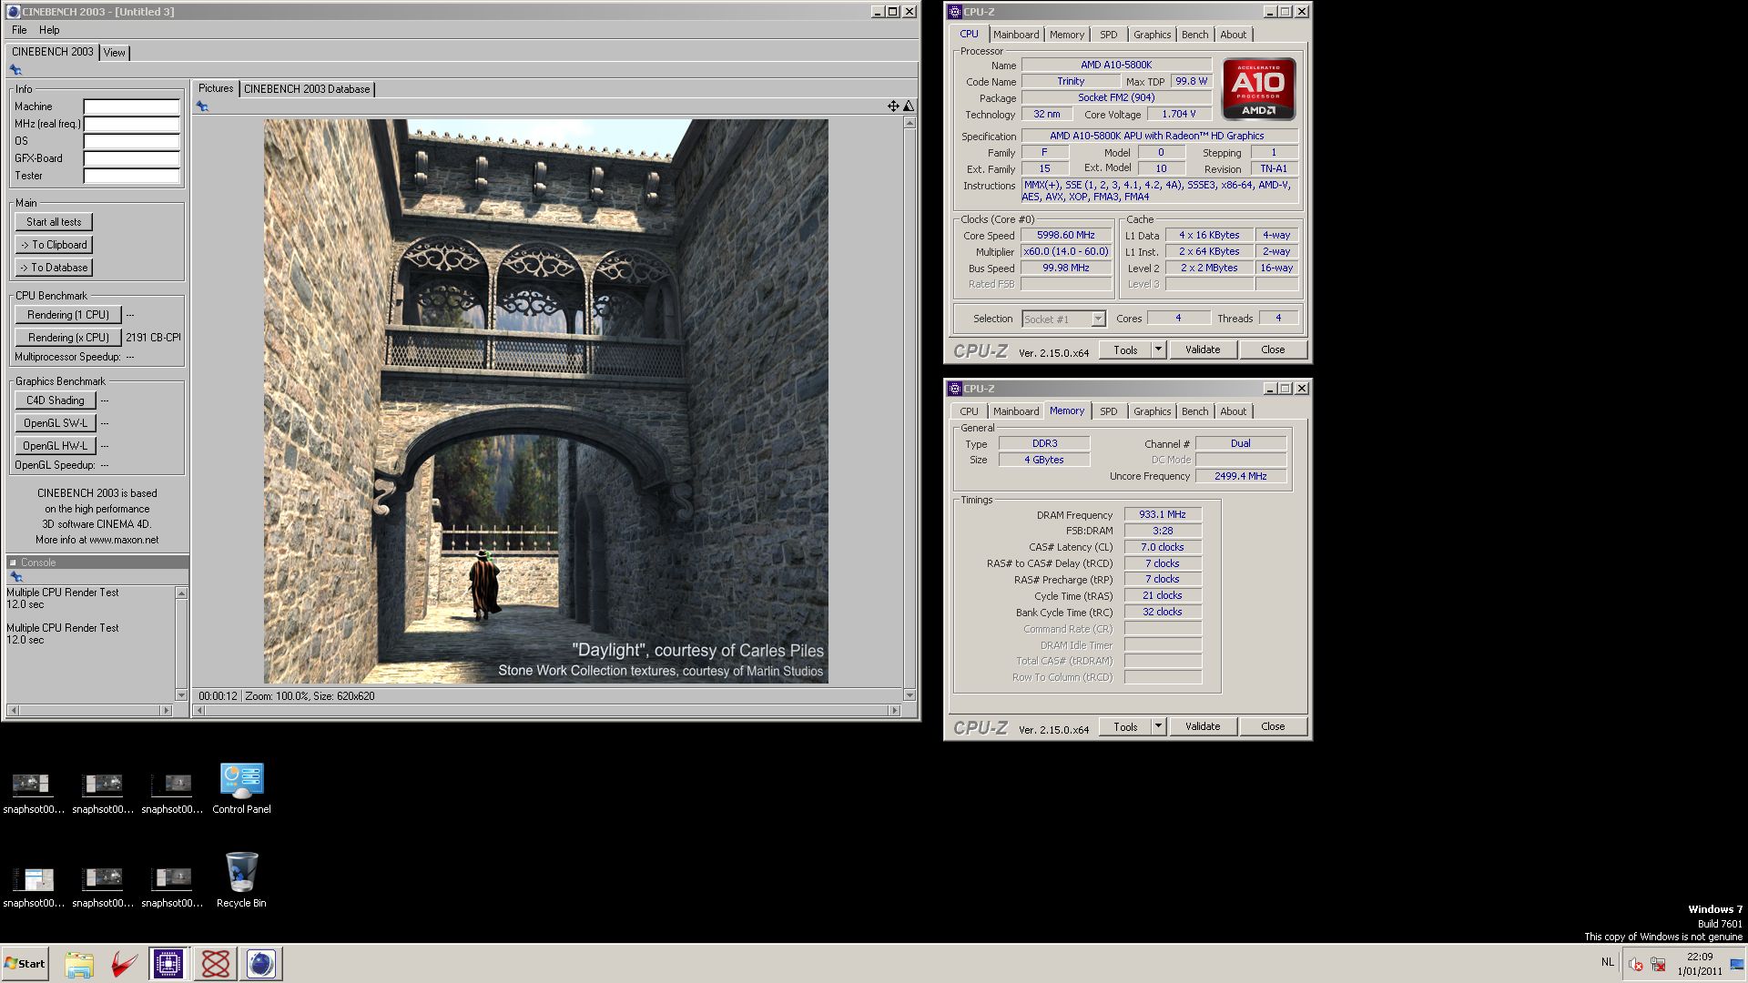Open SPD tab in upper CPU-Z window
The image size is (1748, 983).
1108,35
